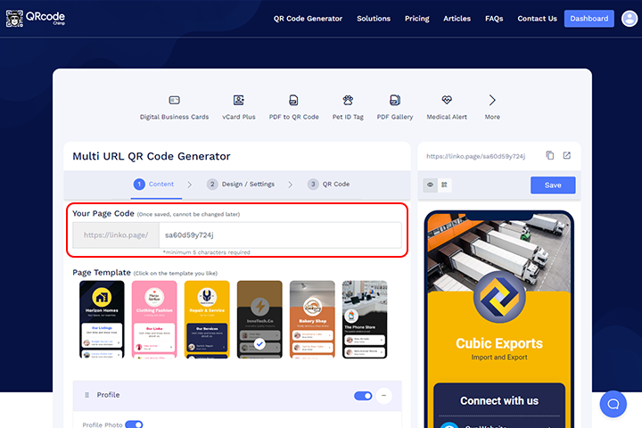Open the PDF to QR Code icon
Screen dimensions: 642x428
click(x=293, y=100)
